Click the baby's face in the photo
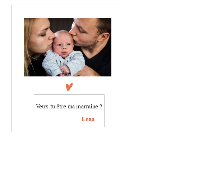The image size is (203, 178). 64,47
